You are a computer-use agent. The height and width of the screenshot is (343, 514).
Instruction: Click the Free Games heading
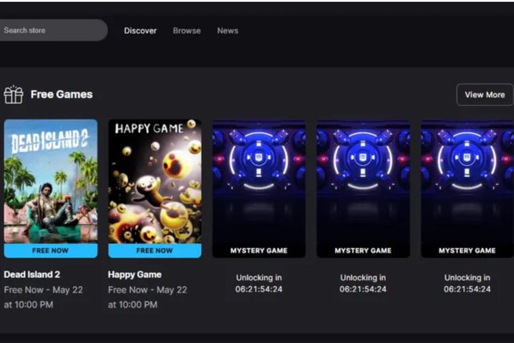click(62, 95)
